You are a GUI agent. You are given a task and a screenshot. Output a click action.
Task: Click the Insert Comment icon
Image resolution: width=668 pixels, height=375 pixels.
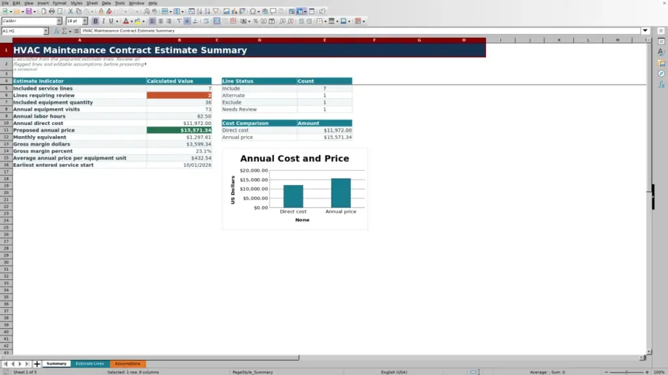273,11
